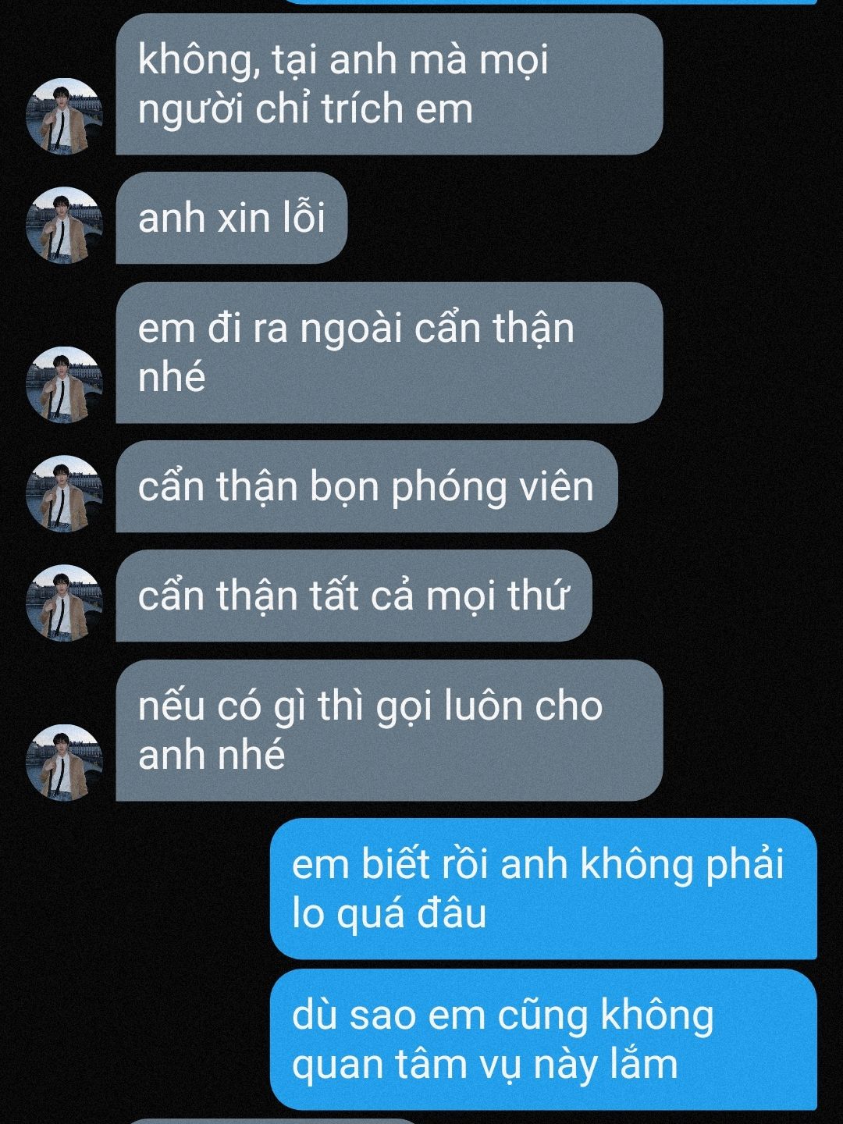Tap avatar next to 'gọi luôn cho anh nhé'

click(65, 763)
